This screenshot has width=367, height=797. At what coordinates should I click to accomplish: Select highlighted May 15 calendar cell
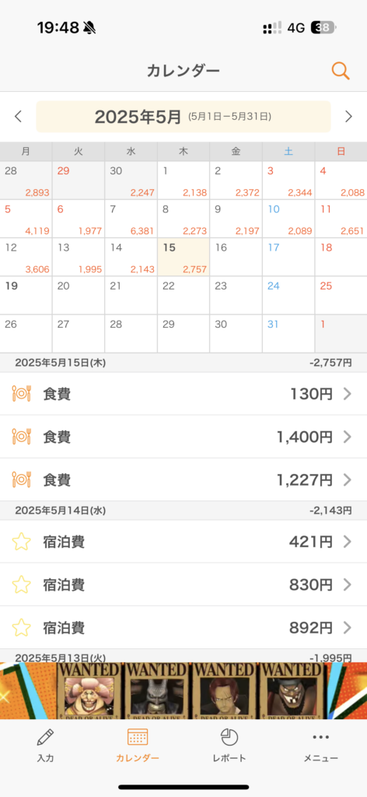tap(183, 257)
